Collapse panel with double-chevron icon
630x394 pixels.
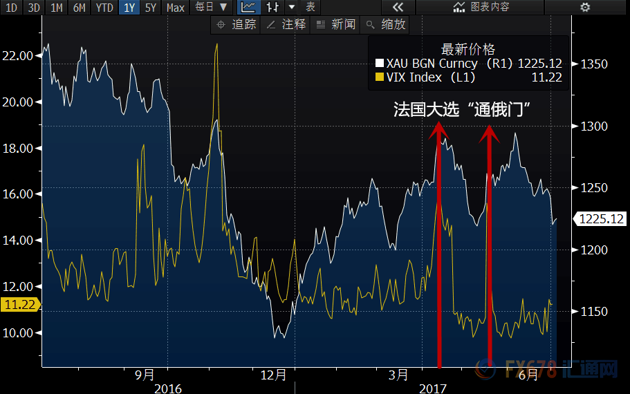pyautogui.click(x=398, y=7)
